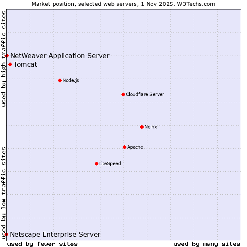Image resolution: width=247 pixels, height=247 pixels.
Task: Click the Node.js text label
Action: [71, 80]
